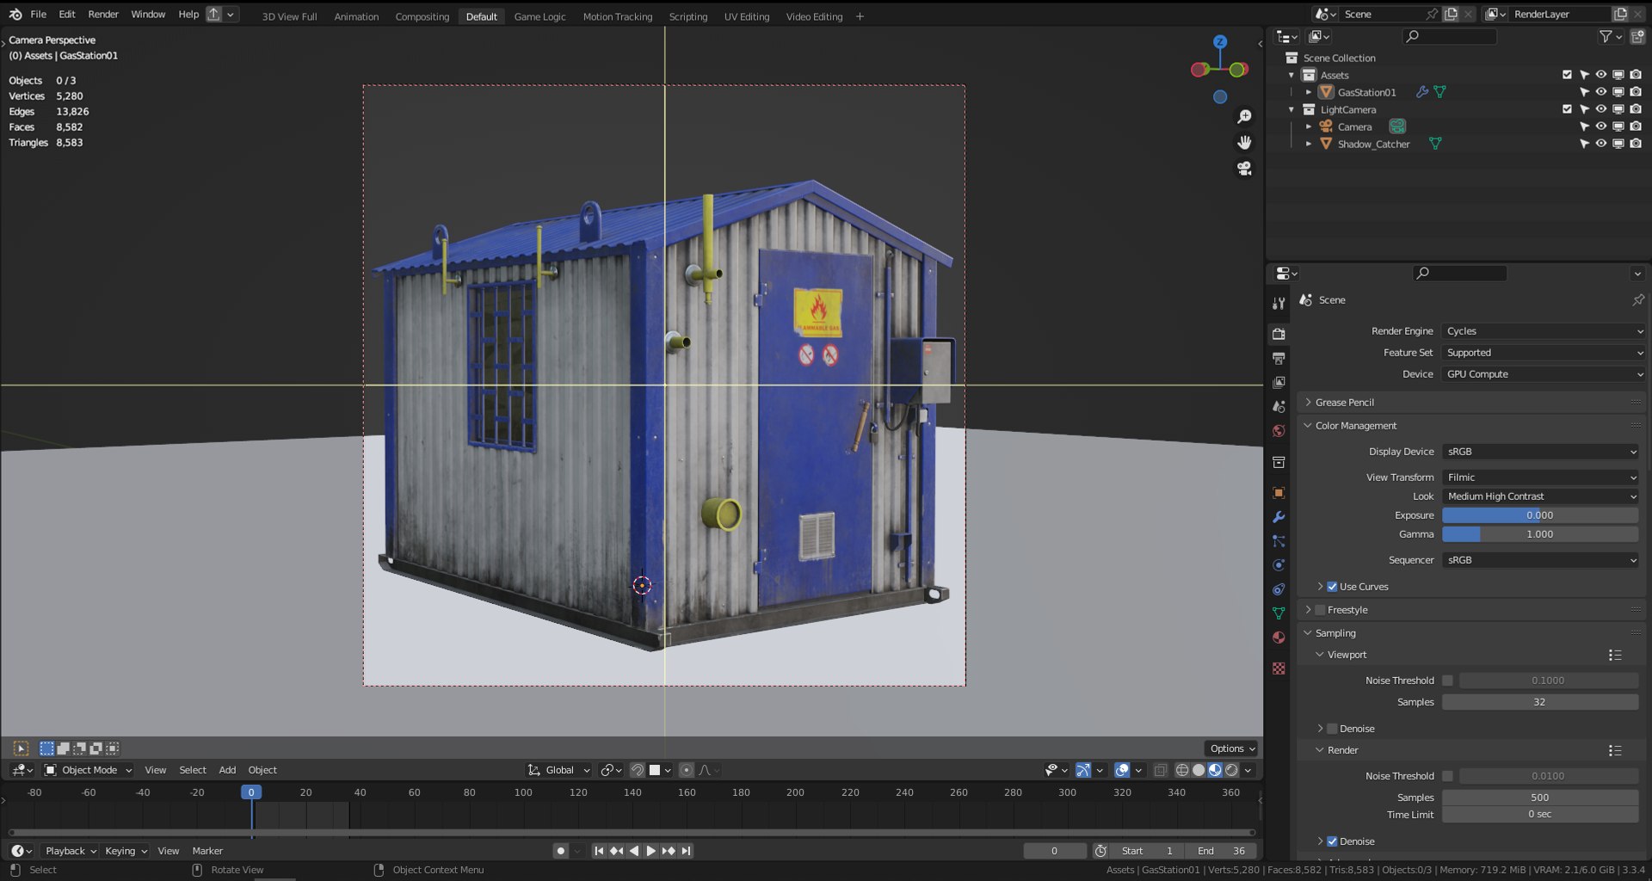Click the Gamma slider
Image resolution: width=1652 pixels, height=881 pixels.
point(1540,534)
